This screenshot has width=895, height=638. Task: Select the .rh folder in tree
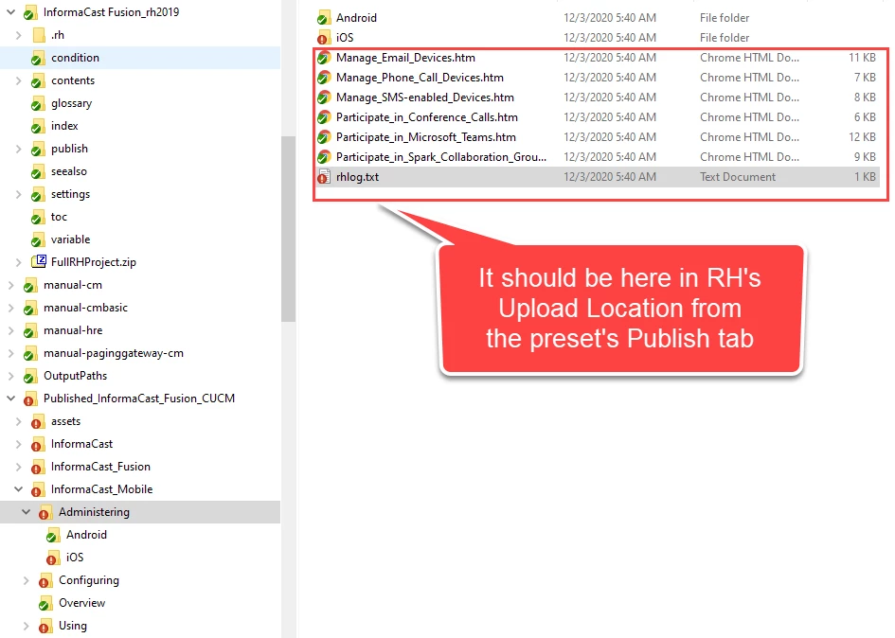(57, 35)
